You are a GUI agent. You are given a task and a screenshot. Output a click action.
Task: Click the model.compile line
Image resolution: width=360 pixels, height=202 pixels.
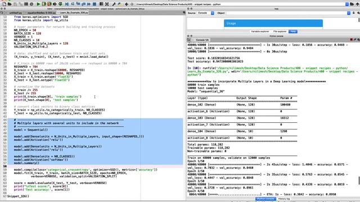point(85,169)
